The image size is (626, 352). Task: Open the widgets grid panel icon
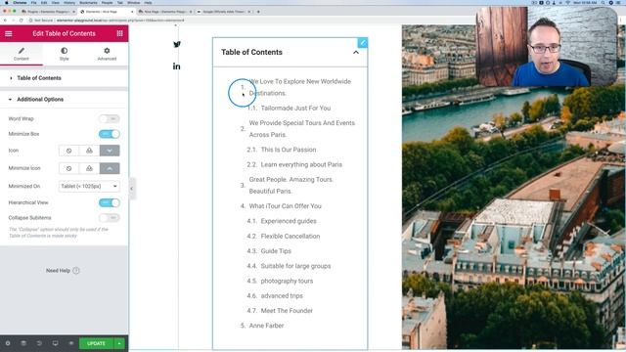[x=119, y=33]
